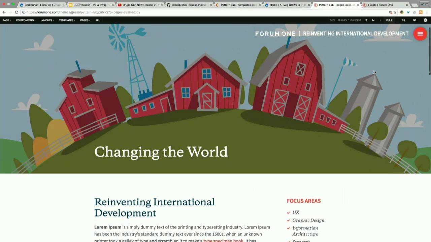Set viewport size to L
Image resolution: width=431 pixels, height=242 pixels.
[x=380, y=20]
